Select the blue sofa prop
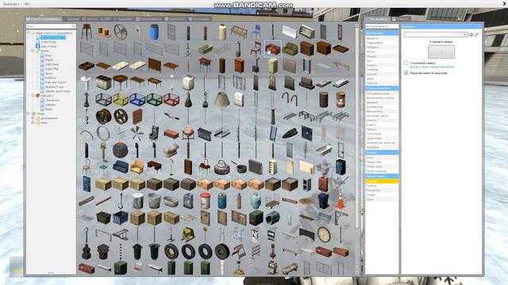Viewport: 508px width, 285px height. (x=121, y=167)
